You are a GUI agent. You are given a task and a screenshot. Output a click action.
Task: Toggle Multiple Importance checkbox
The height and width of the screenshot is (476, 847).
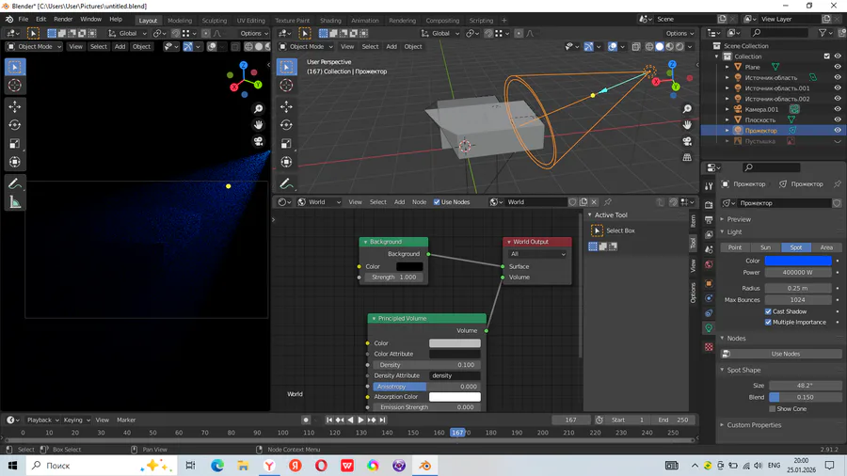pyautogui.click(x=768, y=322)
